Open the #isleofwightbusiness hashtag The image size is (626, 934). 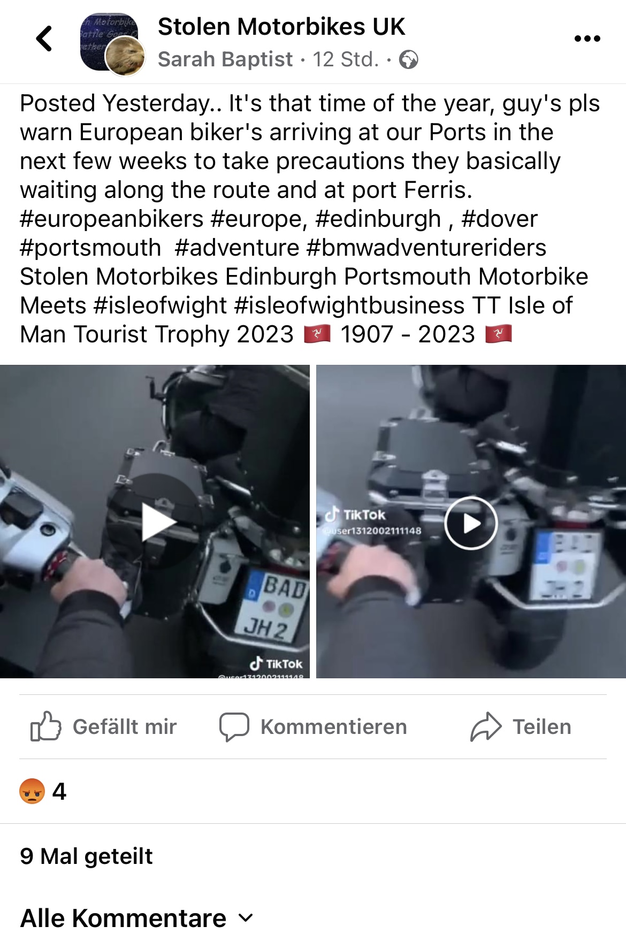349,305
